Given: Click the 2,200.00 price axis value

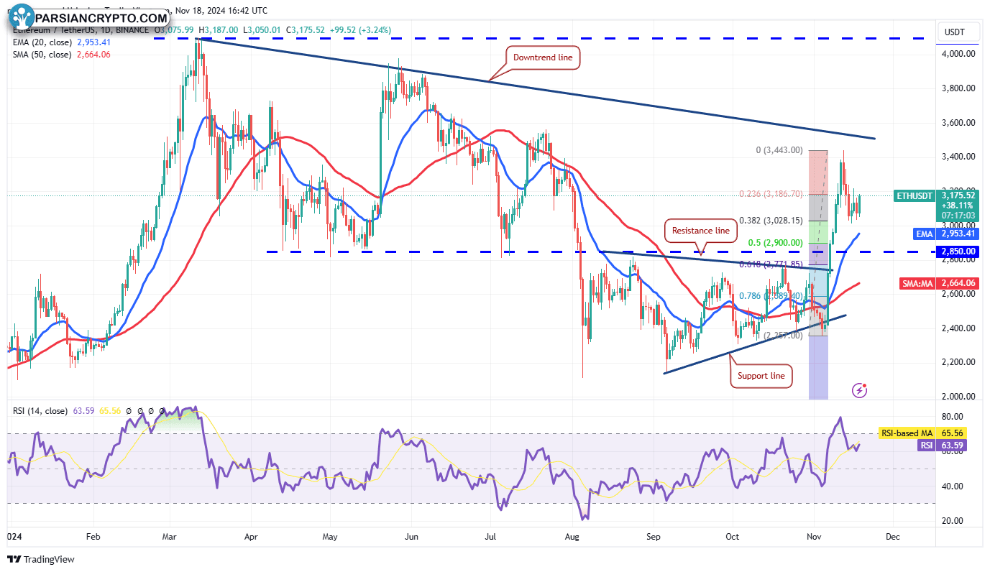Looking at the screenshot, I should [x=960, y=362].
